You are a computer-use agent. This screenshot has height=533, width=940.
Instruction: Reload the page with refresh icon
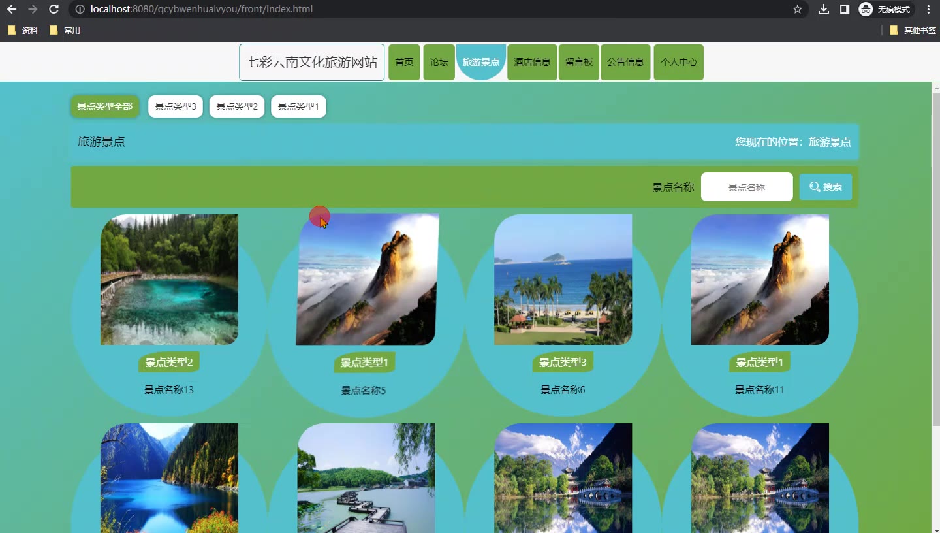pos(54,9)
